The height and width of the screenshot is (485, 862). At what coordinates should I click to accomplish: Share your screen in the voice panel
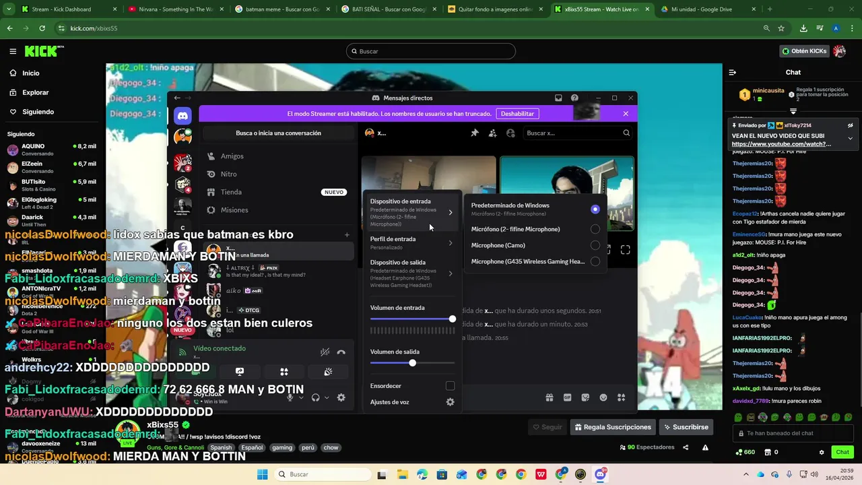240,371
